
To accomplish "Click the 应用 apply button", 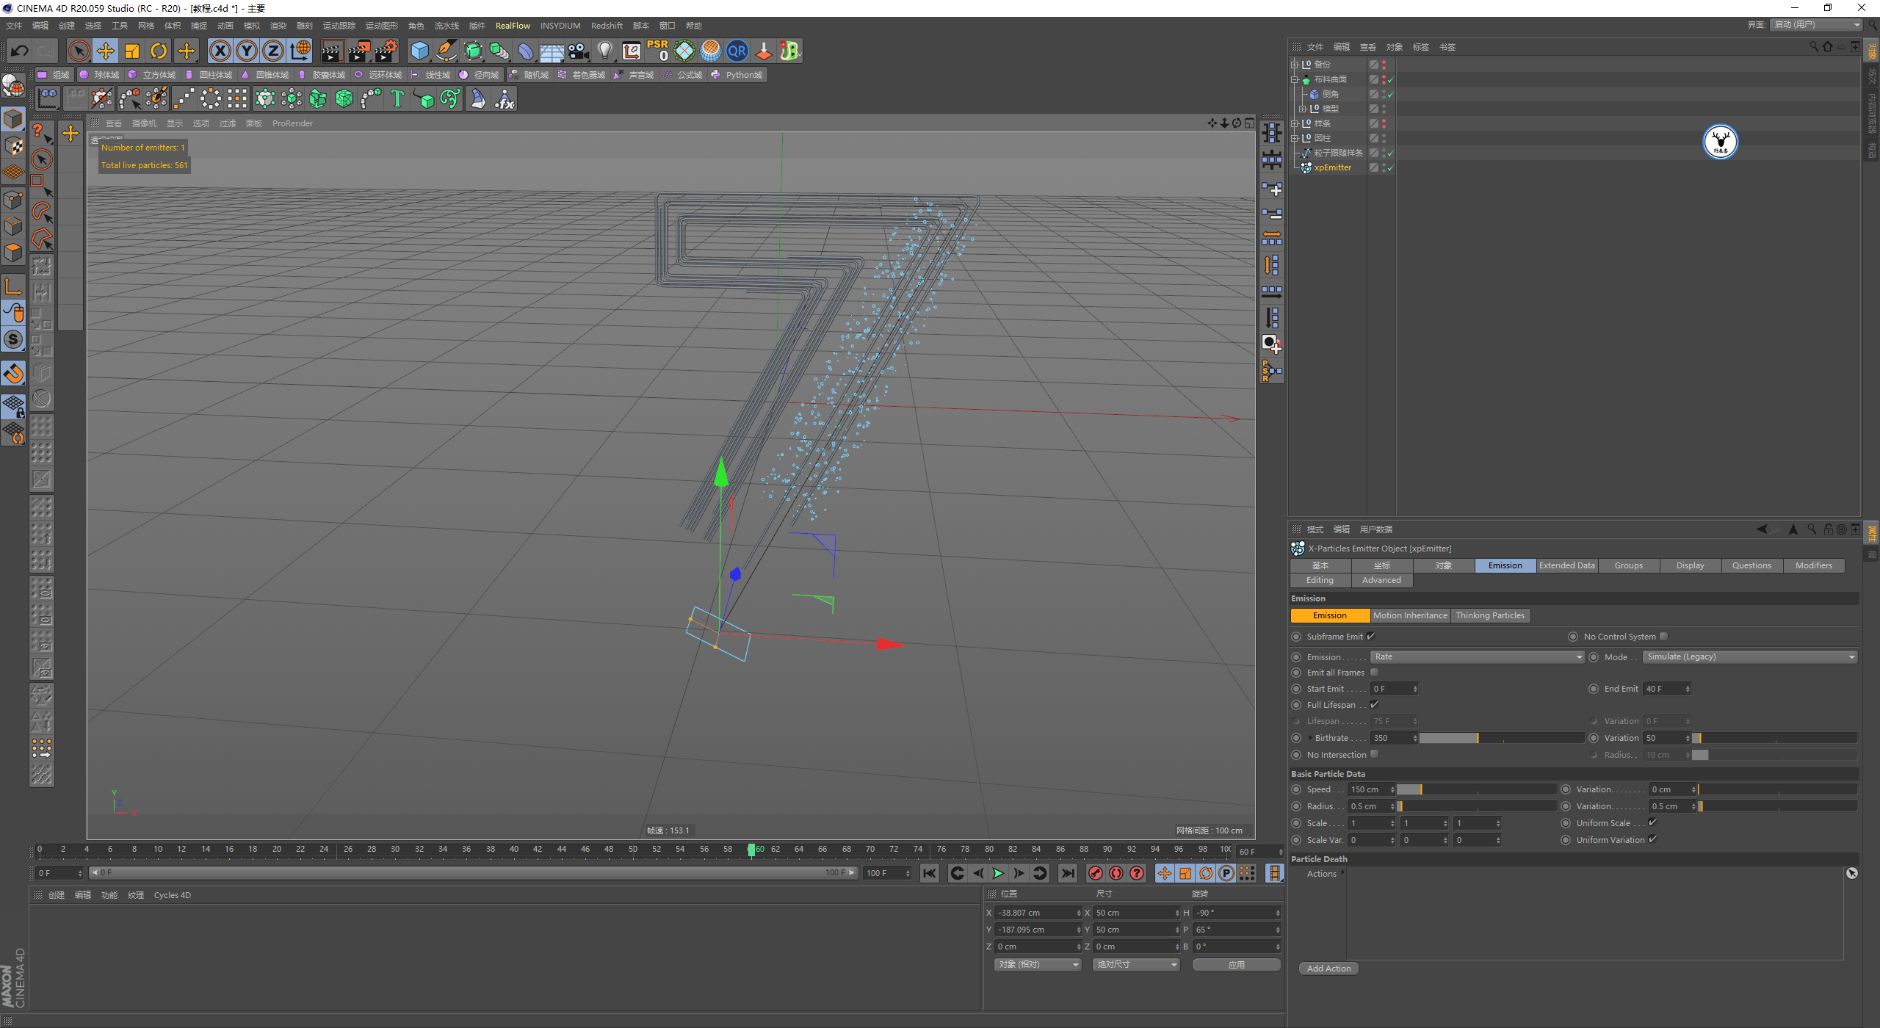I will pyautogui.click(x=1237, y=965).
